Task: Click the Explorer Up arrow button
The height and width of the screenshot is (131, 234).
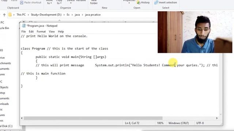Action: coord(4,15)
